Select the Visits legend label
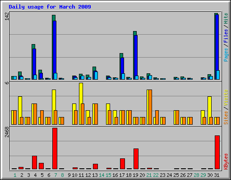Image resolution: width=231 pixels, height=180 pixels. tap(226, 98)
